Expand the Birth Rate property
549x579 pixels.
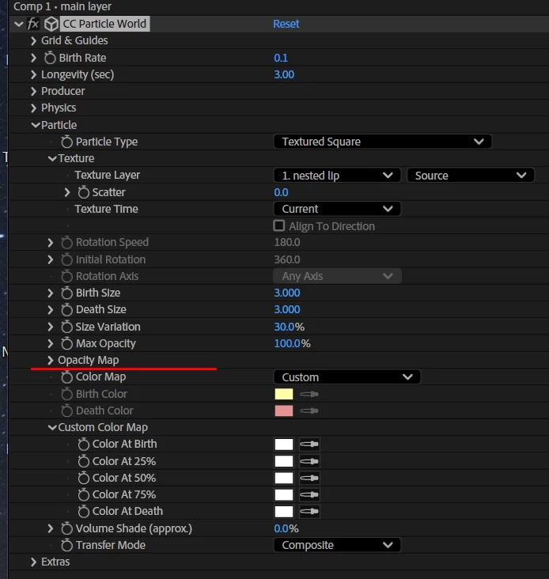33,58
